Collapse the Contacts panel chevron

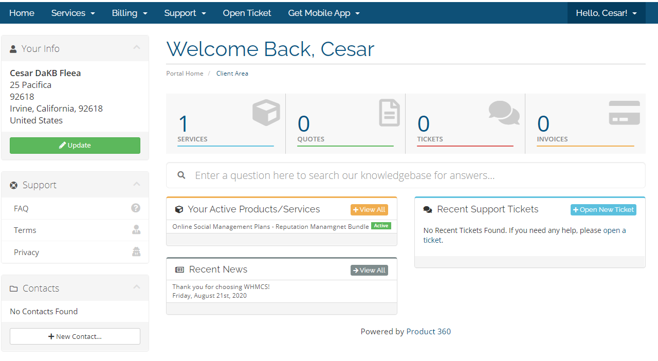(136, 287)
